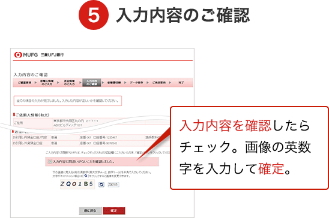The width and height of the screenshot is (329, 218).
Task: Click the ZQO1B5 captcha image
Action: click(77, 184)
